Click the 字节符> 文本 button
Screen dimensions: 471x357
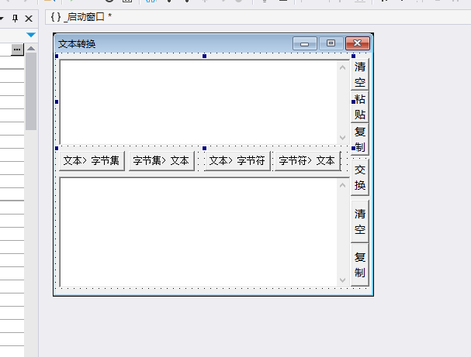pyautogui.click(x=306, y=161)
